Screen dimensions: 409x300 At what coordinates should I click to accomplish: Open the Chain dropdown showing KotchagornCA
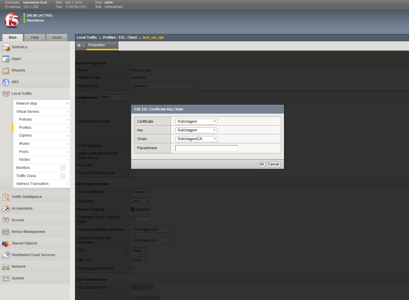click(x=196, y=139)
